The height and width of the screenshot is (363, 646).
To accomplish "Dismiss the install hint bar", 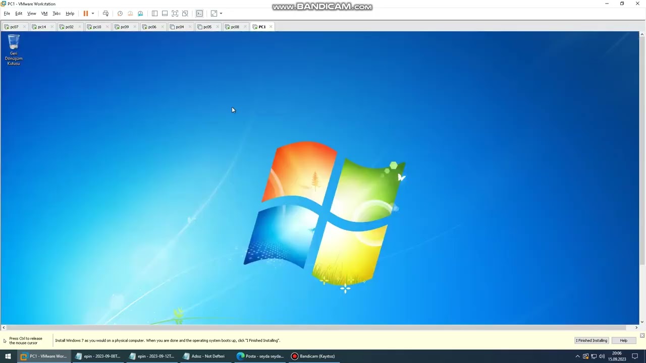I will tap(642, 335).
